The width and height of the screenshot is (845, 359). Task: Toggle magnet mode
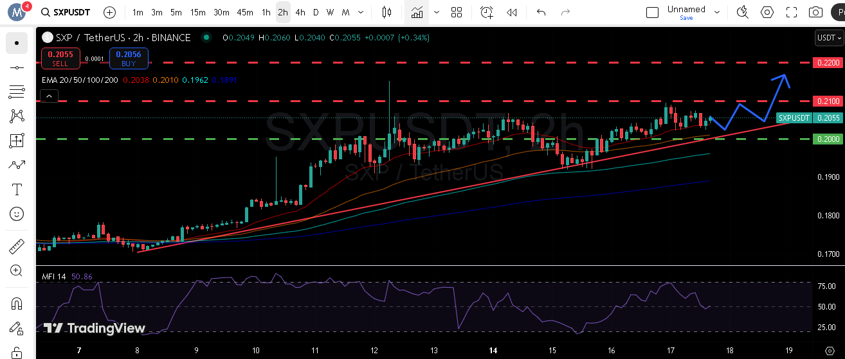(17, 304)
